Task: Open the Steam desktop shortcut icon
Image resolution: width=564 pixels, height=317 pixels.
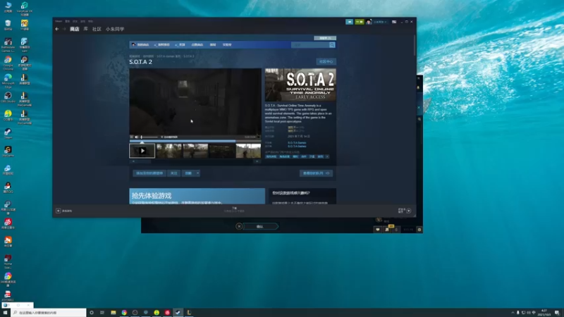Action: tap(8, 133)
